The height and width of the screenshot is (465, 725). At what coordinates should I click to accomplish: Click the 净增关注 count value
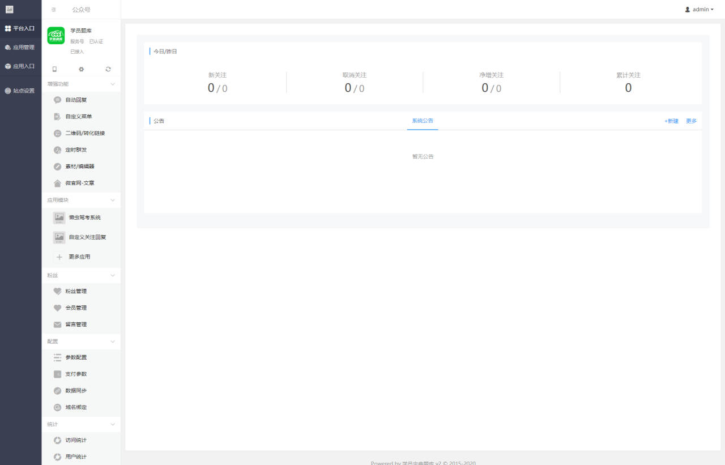[x=491, y=88]
